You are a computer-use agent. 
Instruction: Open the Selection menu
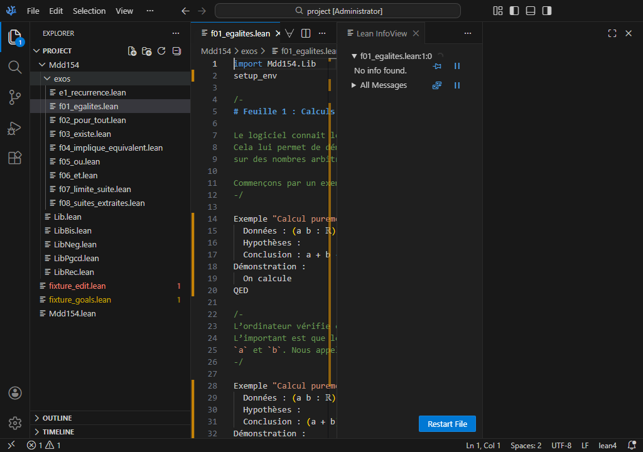89,11
